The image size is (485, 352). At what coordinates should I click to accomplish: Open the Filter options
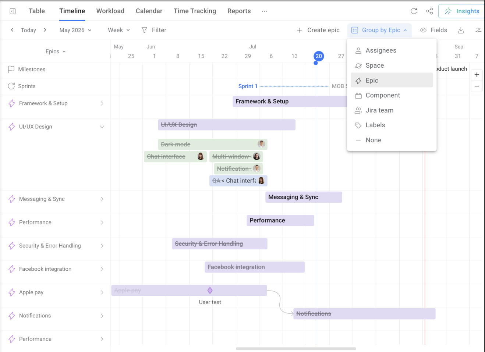pyautogui.click(x=154, y=30)
